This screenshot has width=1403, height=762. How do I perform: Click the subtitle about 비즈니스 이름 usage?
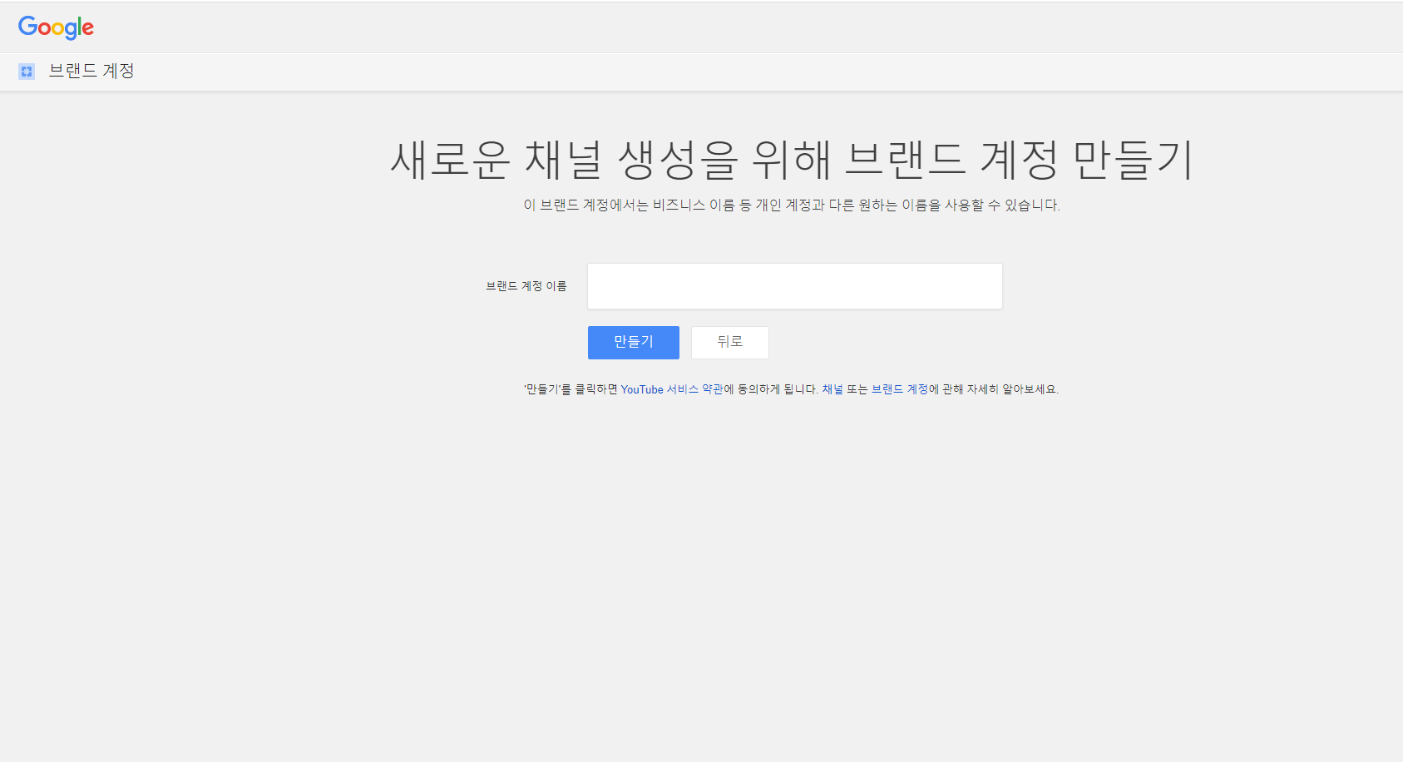[x=792, y=205]
